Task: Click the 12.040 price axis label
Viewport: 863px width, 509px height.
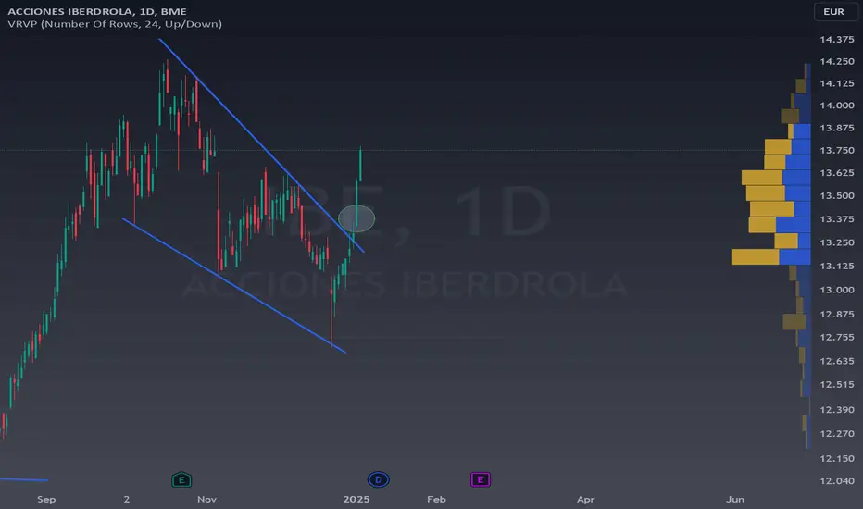Action: 836,481
